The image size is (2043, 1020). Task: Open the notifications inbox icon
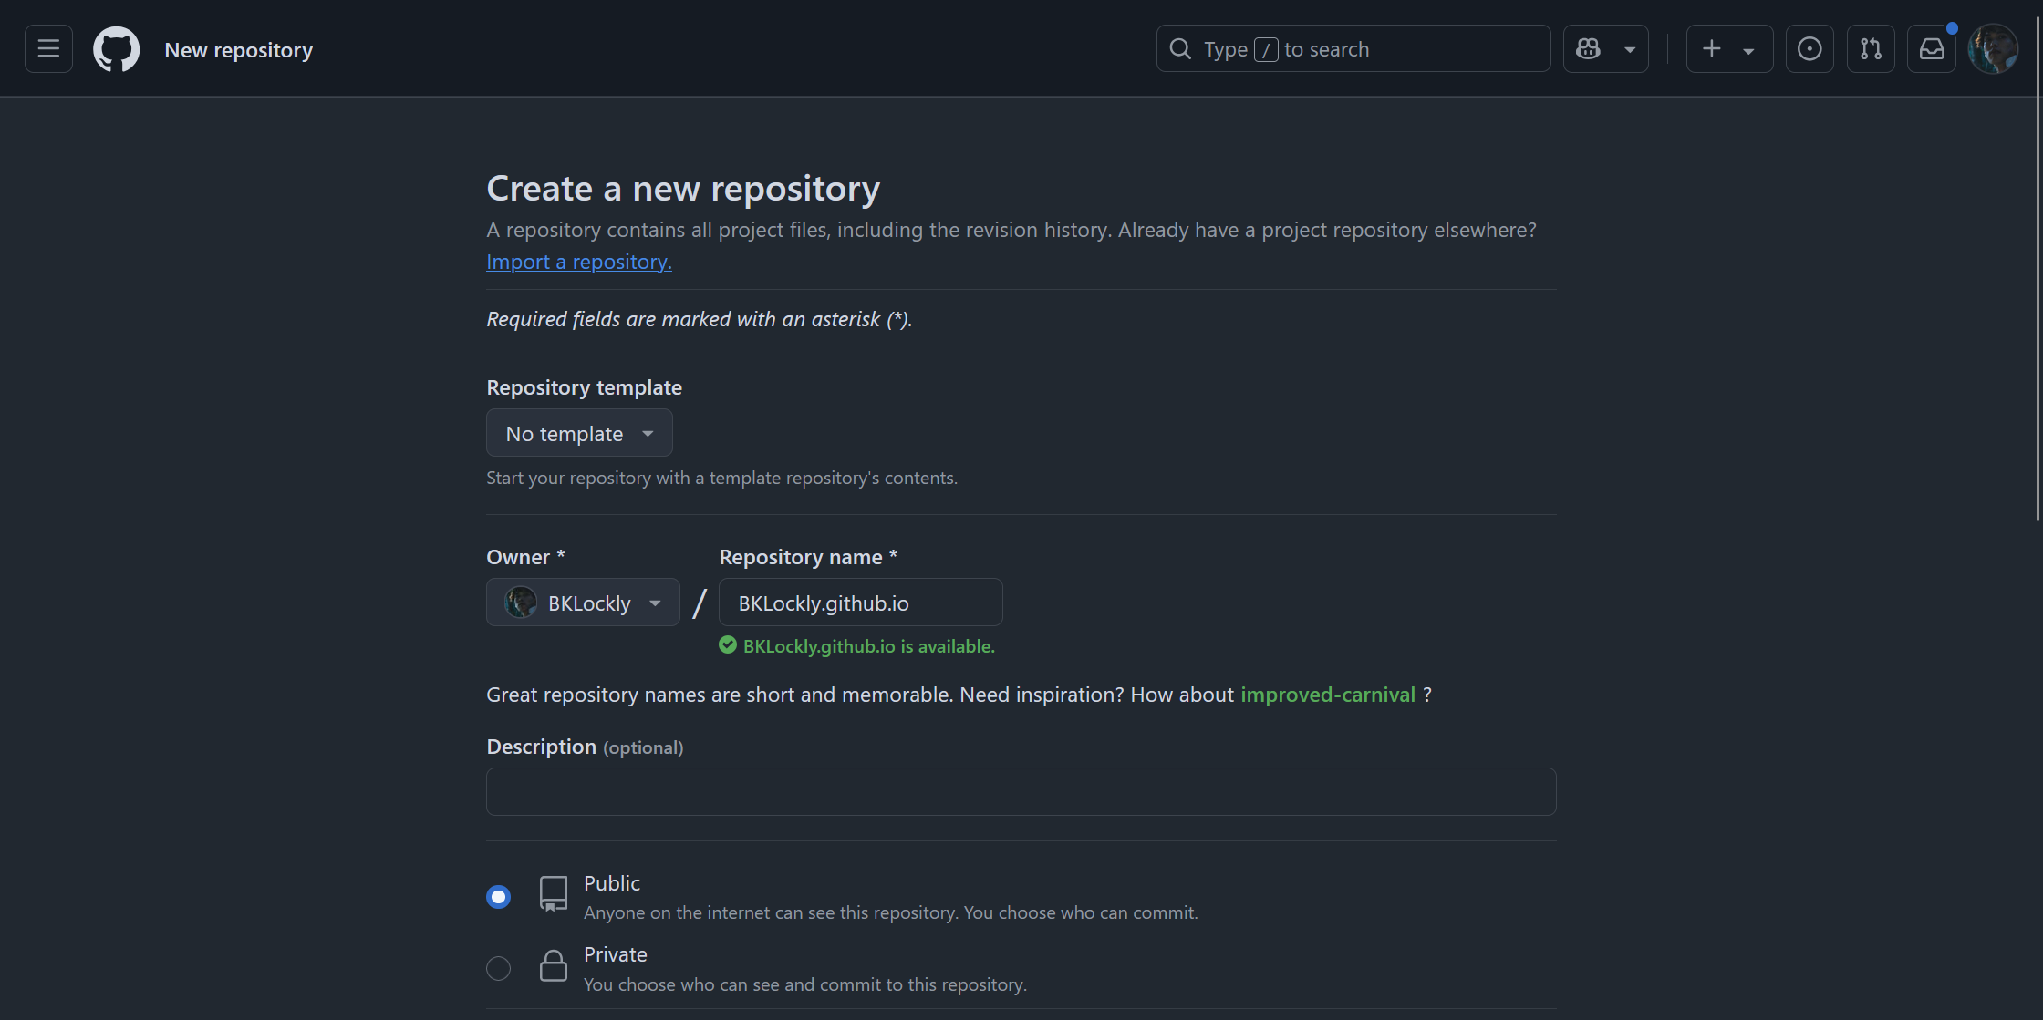pyautogui.click(x=1932, y=49)
